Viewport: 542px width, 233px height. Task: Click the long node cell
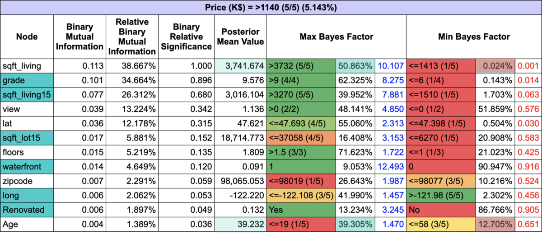(x=27, y=195)
